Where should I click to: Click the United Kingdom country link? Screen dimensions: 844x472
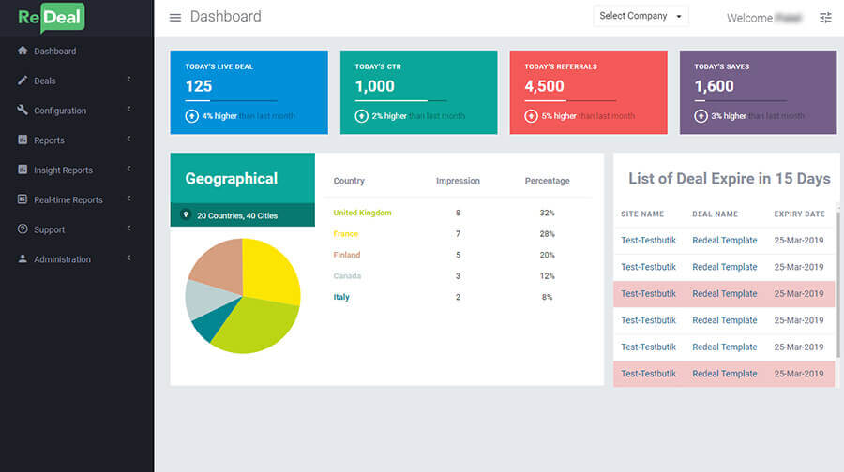362,213
